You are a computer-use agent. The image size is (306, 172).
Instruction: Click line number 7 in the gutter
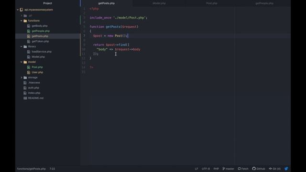click(84, 36)
